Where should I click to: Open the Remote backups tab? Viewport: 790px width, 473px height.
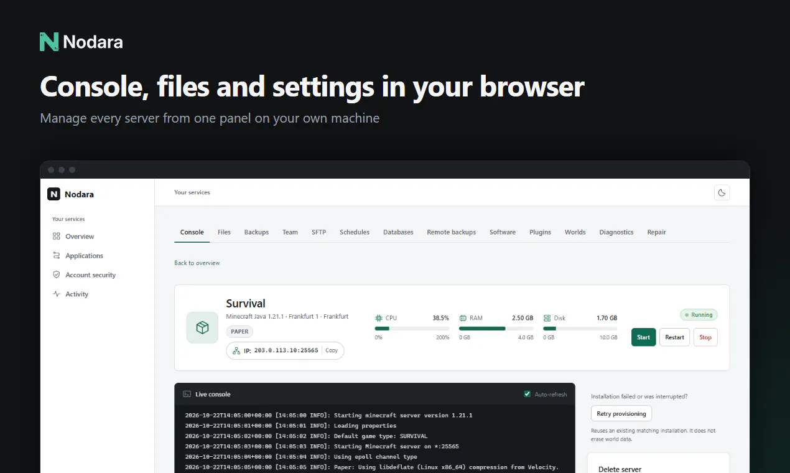[x=451, y=232]
